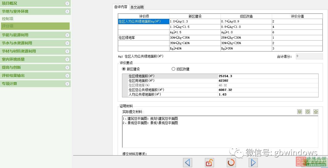Click the previous page left arrow
Screen dimensions: 328x168
pyautogui.click(x=187, y=162)
